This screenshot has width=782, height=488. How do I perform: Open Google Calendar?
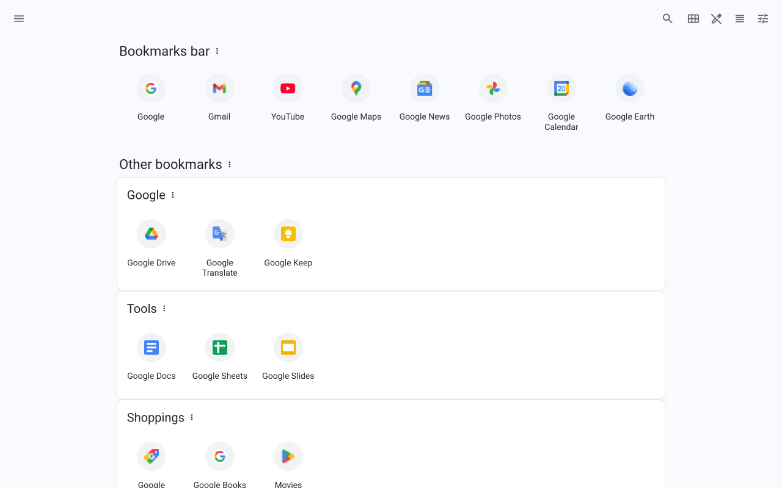pyautogui.click(x=561, y=88)
